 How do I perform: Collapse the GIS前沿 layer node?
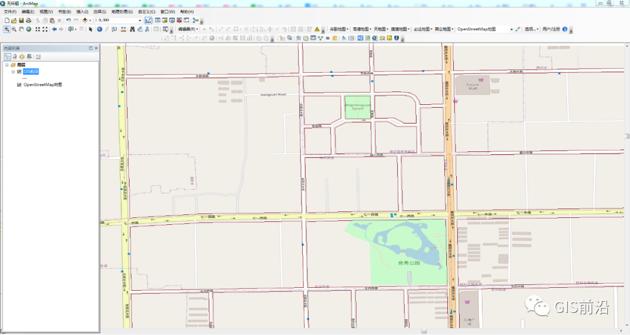tap(13, 72)
